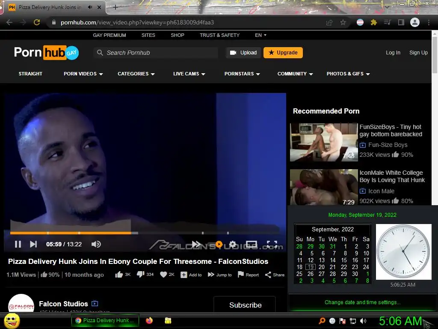438x329 pixels.
Task: Open the IconMale recommended video thumbnail
Action: click(324, 187)
